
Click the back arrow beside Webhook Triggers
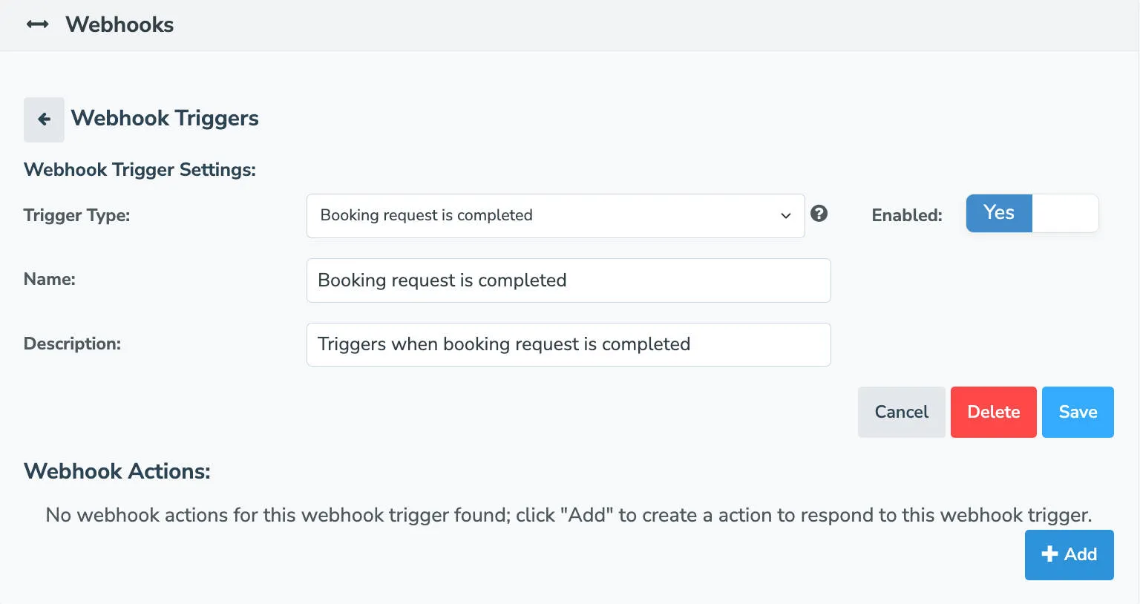(x=44, y=119)
